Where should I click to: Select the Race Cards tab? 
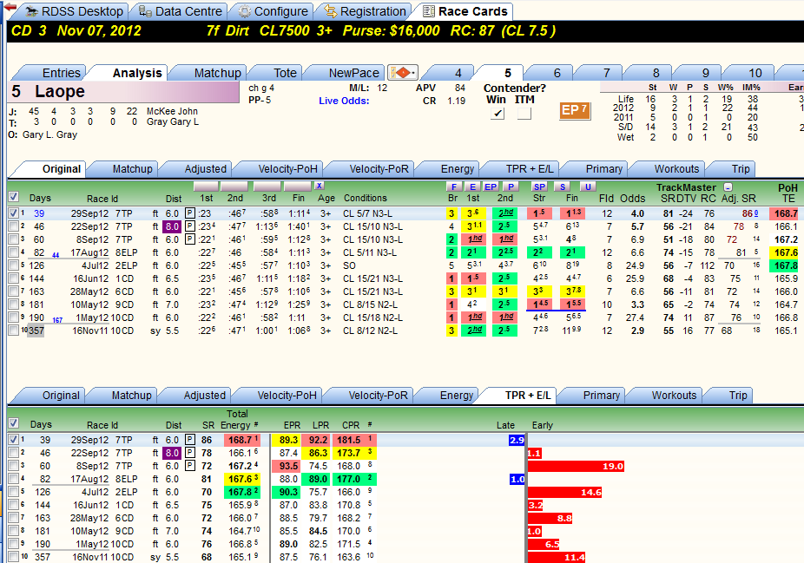pyautogui.click(x=465, y=11)
